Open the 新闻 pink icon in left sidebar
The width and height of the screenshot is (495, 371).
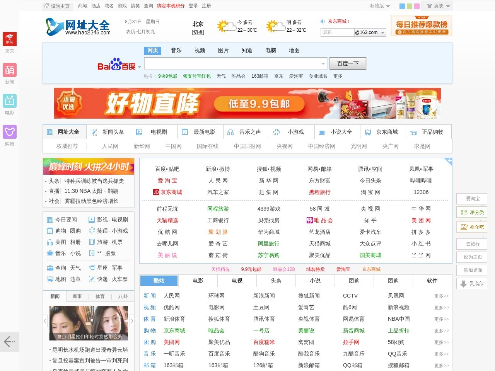point(10,70)
